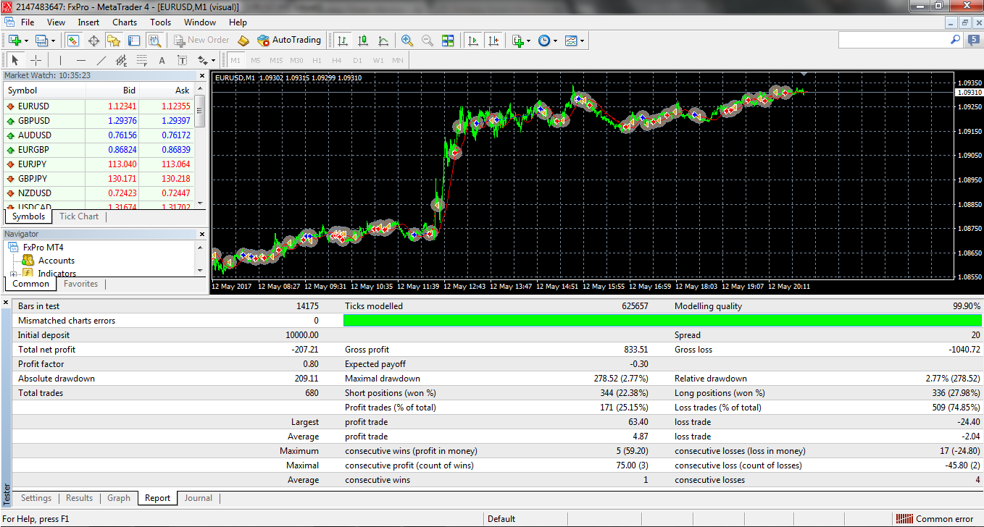The width and height of the screenshot is (984, 527).
Task: Select the Fibonacci Retracement tool
Action: [x=142, y=60]
